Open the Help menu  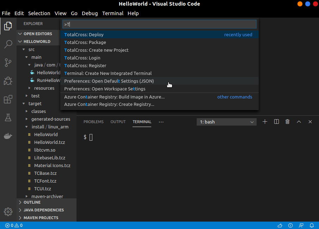click(x=133, y=13)
